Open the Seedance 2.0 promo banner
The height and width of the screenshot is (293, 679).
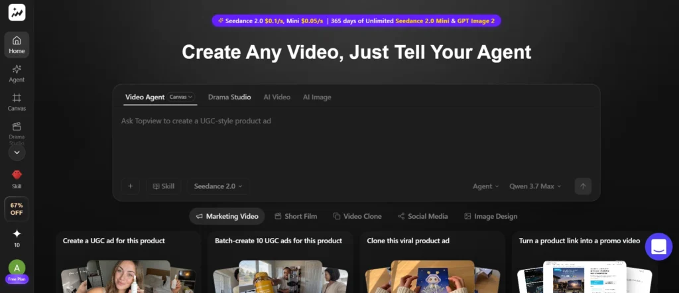point(356,21)
